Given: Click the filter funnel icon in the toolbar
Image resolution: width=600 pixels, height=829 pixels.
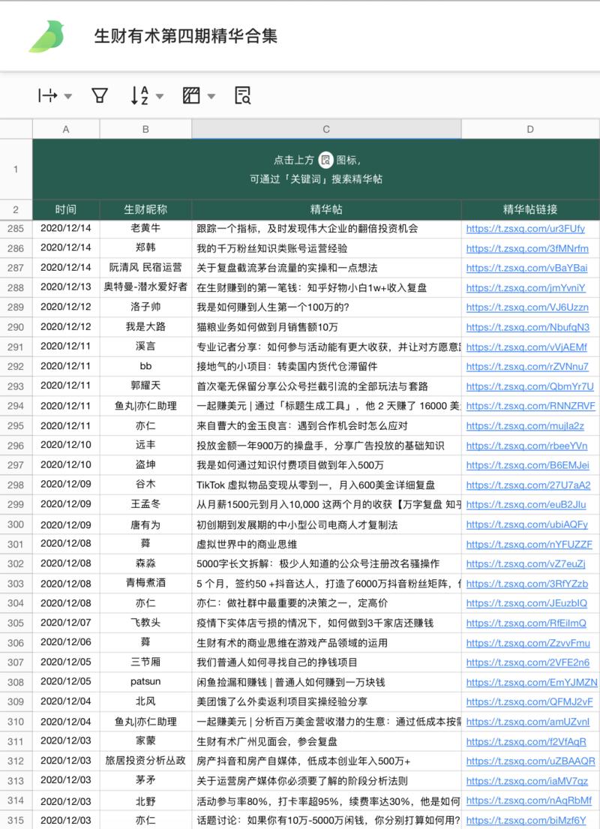Looking at the screenshot, I should point(98,95).
